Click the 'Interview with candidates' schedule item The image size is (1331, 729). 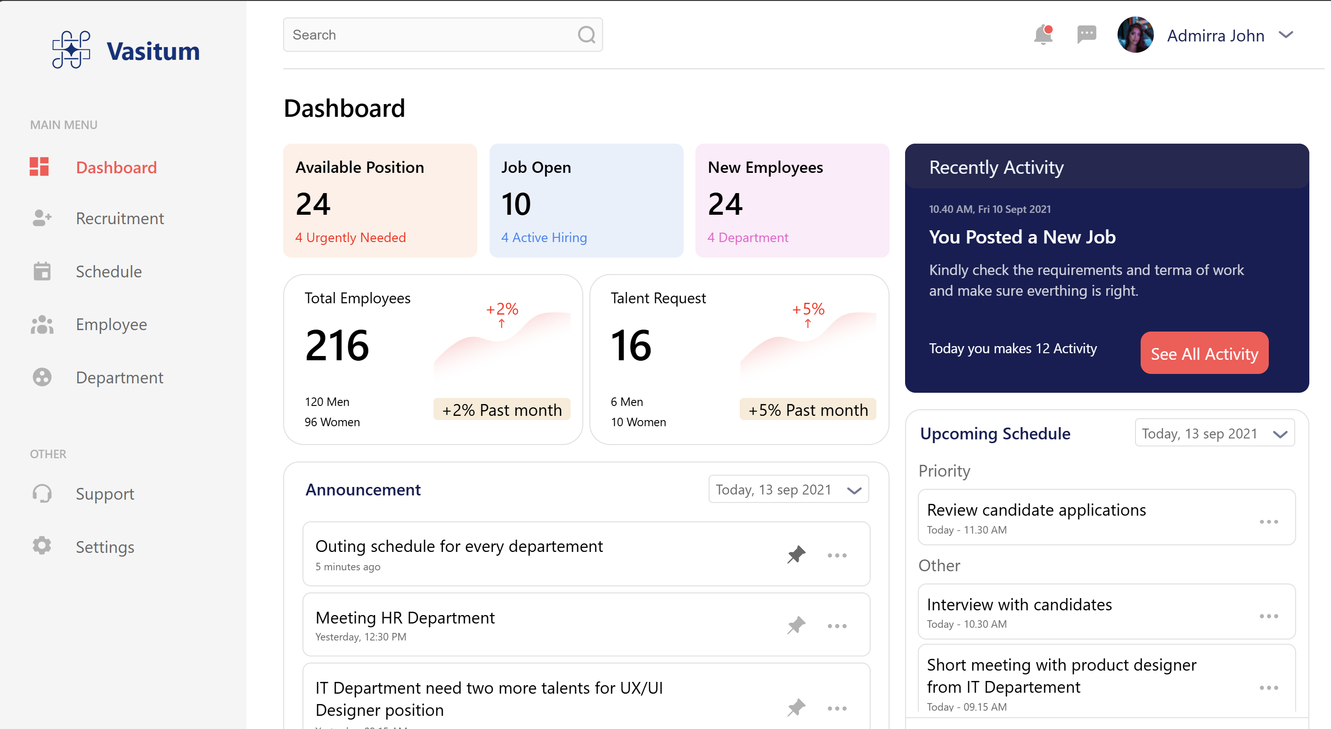point(1106,611)
